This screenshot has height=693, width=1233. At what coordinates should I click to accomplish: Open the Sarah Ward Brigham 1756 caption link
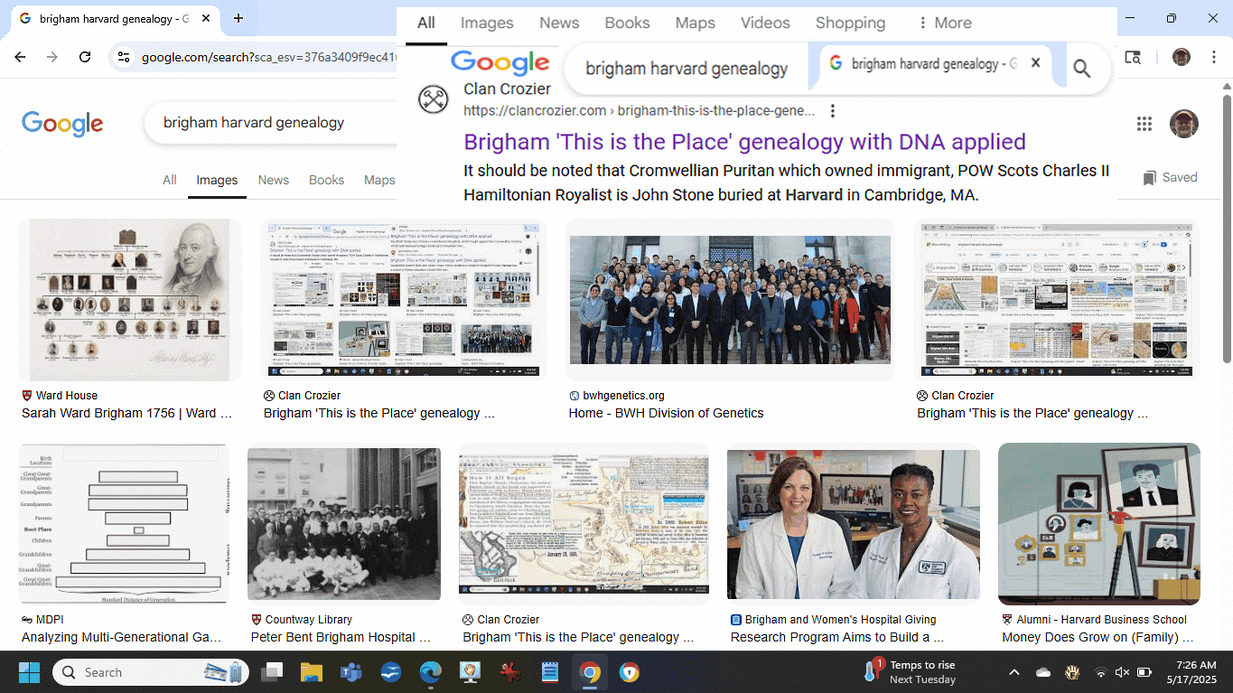127,413
